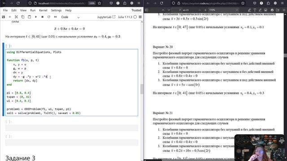Save the PDF document

[x=278, y=10]
